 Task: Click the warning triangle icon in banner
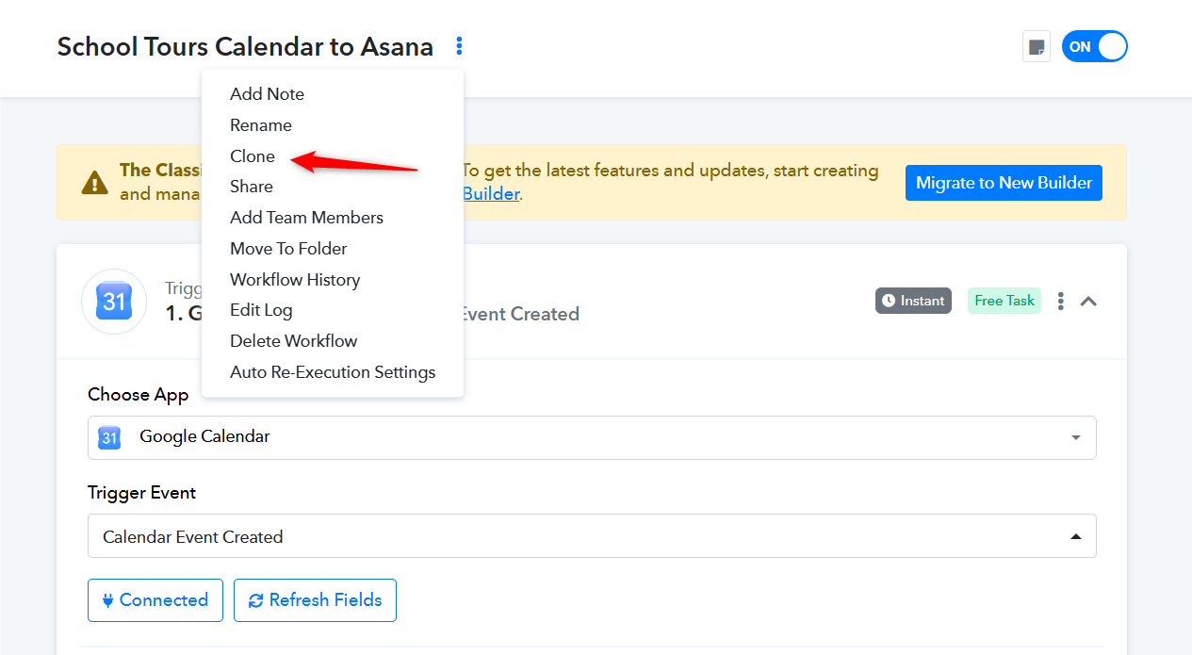(94, 182)
